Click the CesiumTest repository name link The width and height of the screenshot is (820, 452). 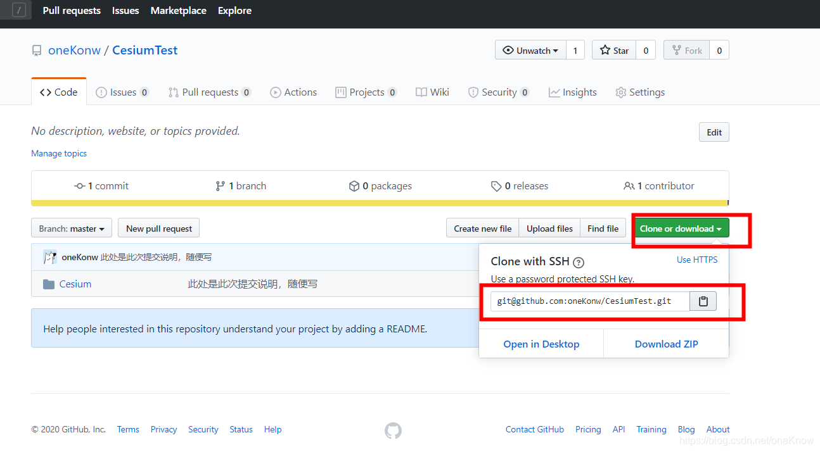click(x=145, y=51)
